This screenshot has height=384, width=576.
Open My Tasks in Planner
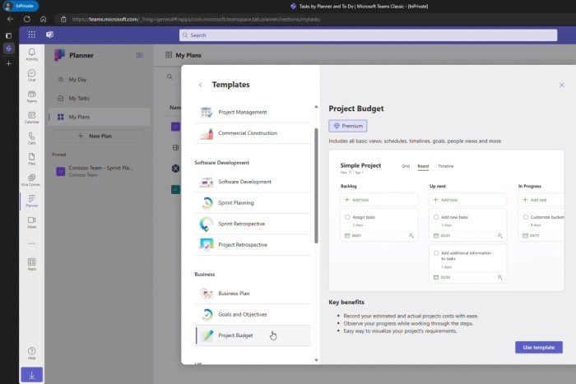pyautogui.click(x=99, y=98)
